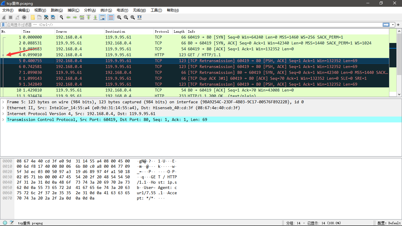Click the Protocol column header
Viewport: 402px width, 226px height.
coord(162,31)
